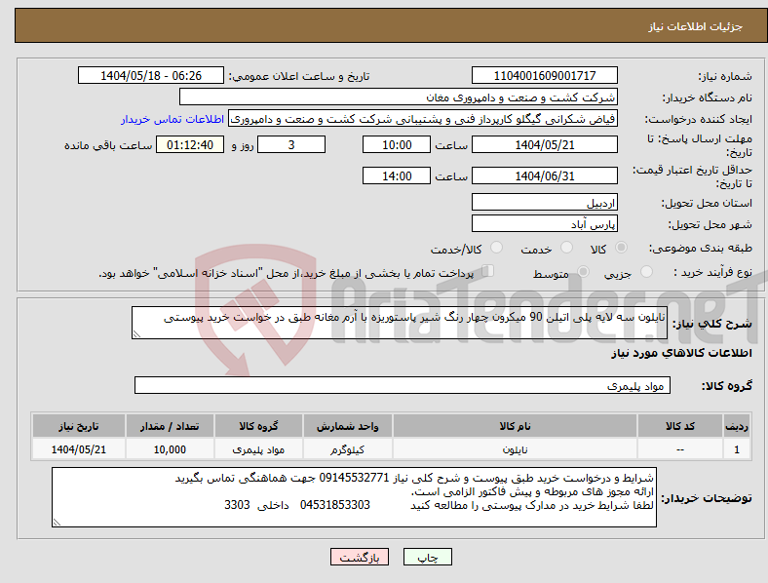Click the announcement date field 1404/05/18 - 06:26
This screenshot has height=583, width=768.
point(151,75)
